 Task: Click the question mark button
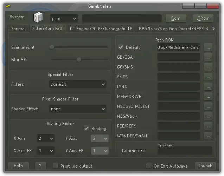pos(40,166)
